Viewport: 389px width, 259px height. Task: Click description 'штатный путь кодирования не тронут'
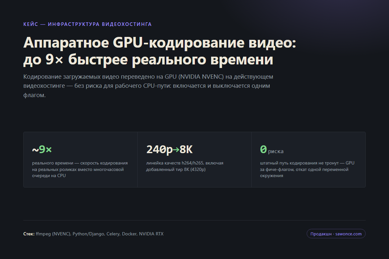coord(307,169)
